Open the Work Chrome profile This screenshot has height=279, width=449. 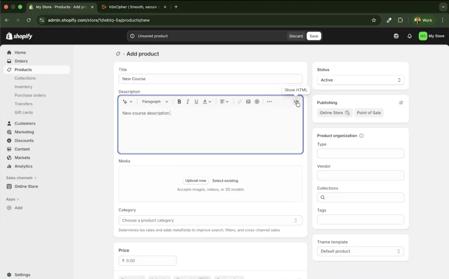424,20
